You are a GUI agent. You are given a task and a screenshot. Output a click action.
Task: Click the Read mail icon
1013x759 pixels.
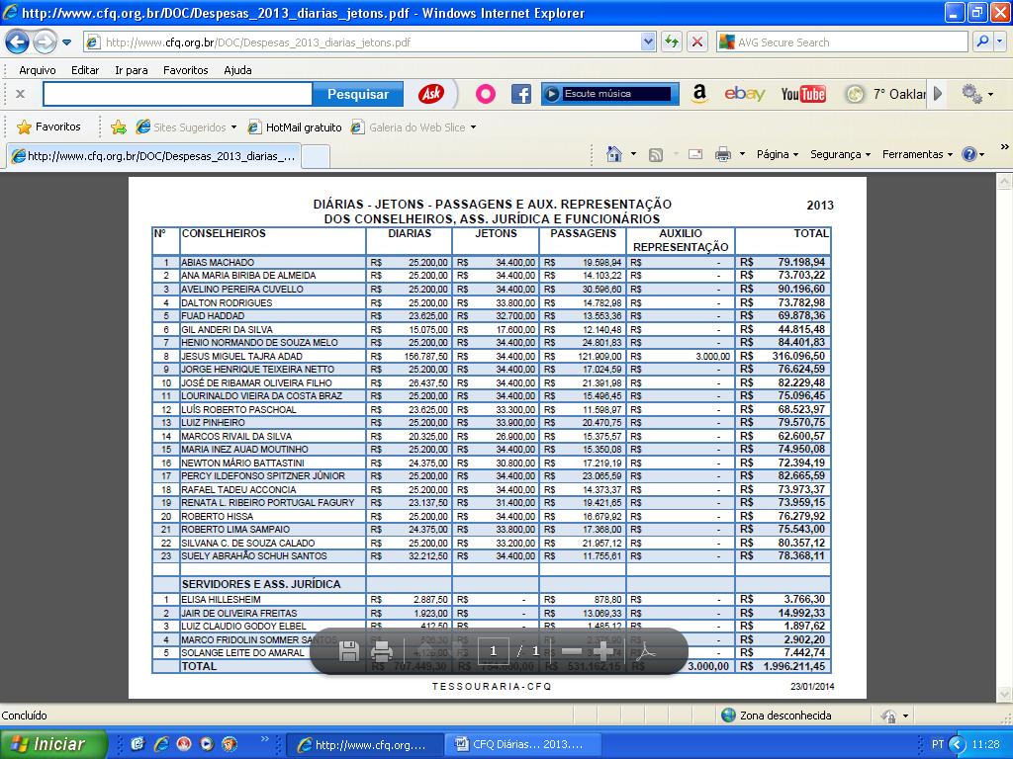pos(695,155)
